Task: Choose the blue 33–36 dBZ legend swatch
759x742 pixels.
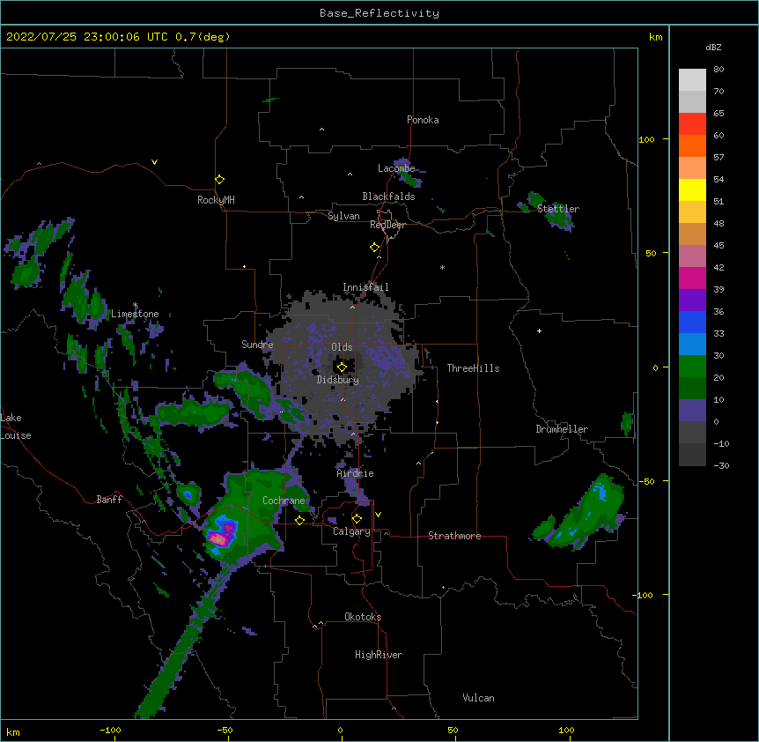Action: click(692, 322)
